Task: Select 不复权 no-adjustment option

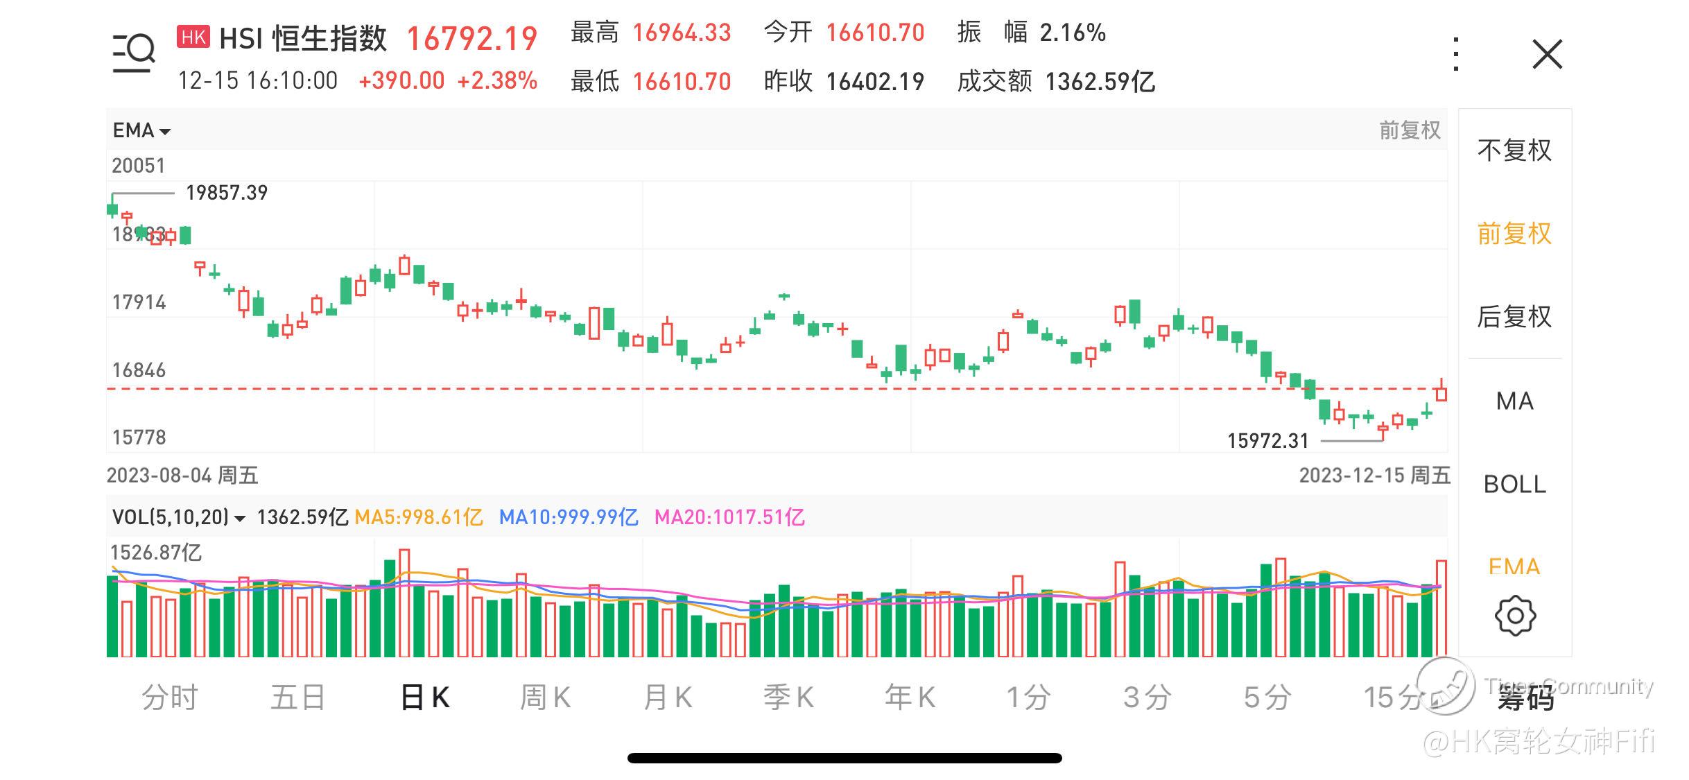Action: [x=1514, y=150]
